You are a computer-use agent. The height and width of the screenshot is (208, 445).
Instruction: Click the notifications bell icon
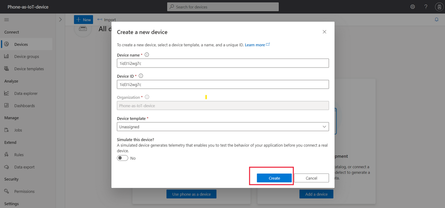436,20
